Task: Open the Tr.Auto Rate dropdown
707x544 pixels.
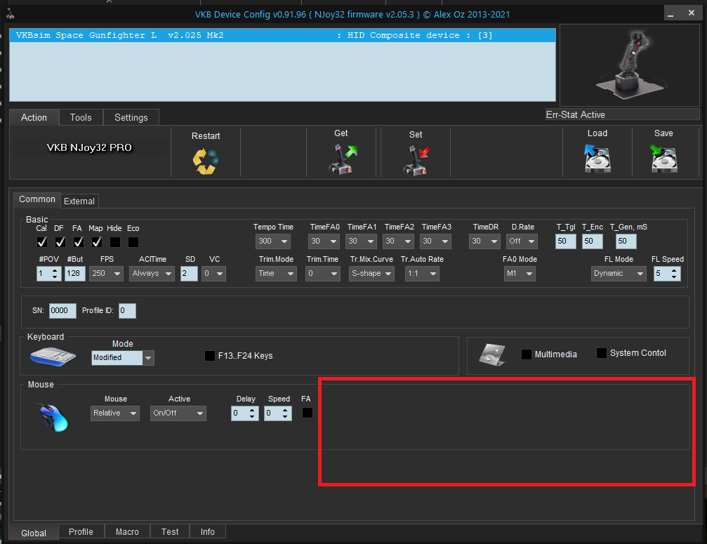Action: coord(422,274)
